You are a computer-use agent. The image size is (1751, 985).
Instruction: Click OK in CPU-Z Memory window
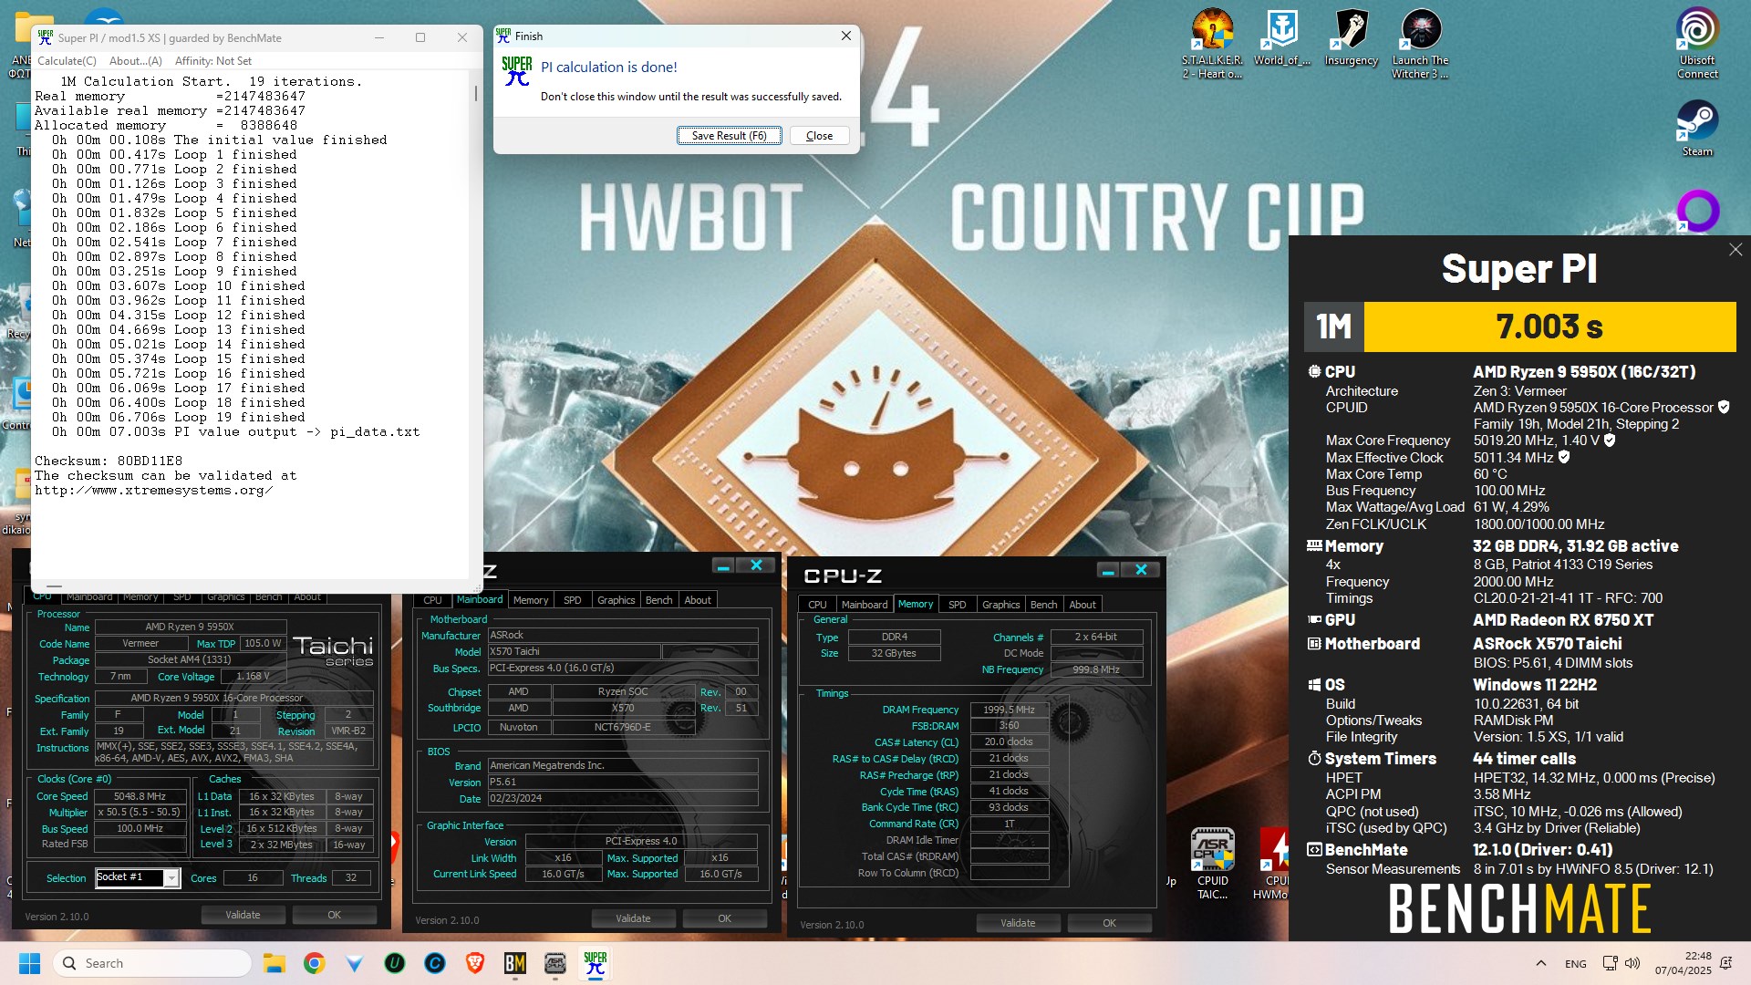tap(1110, 923)
